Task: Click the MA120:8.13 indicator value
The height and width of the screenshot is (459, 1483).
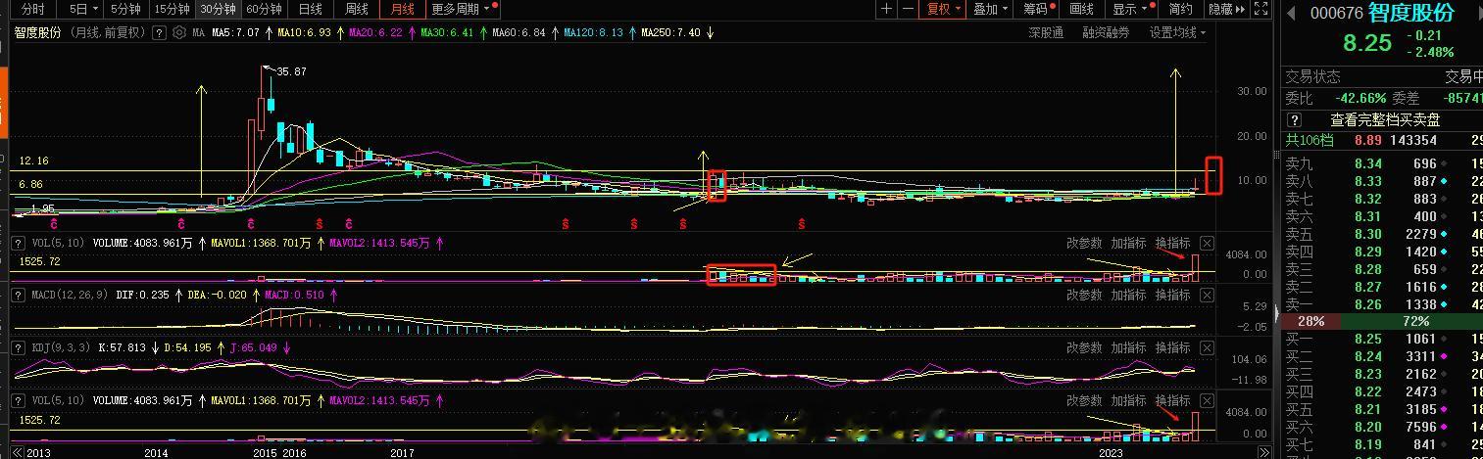Action: coord(593,32)
